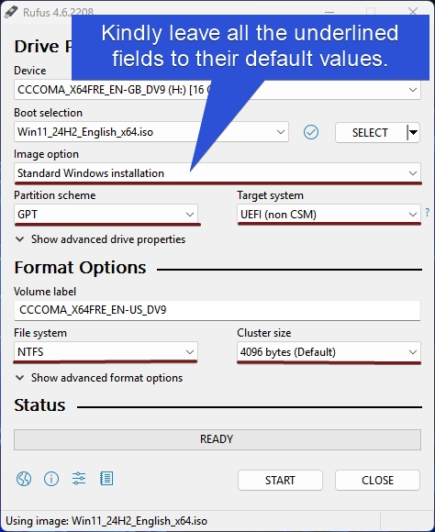Open the Device dropdown

[217, 90]
